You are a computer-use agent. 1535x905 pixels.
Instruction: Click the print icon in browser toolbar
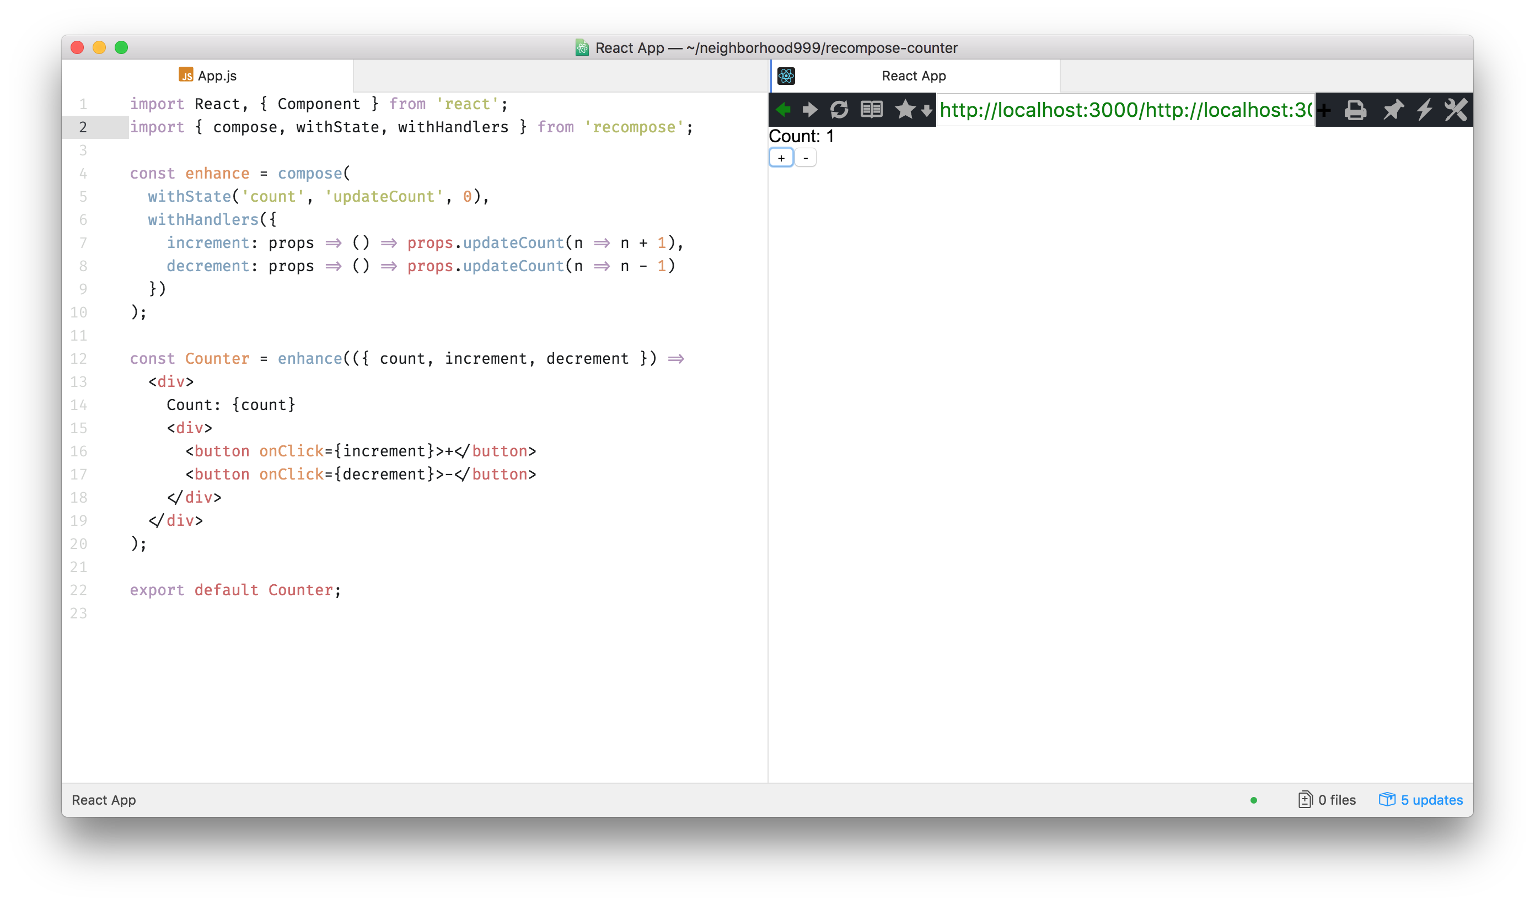pyautogui.click(x=1356, y=110)
